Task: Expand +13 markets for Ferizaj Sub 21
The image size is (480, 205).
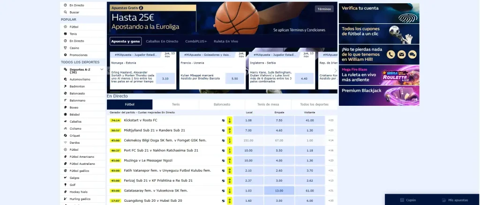Action: point(330,181)
